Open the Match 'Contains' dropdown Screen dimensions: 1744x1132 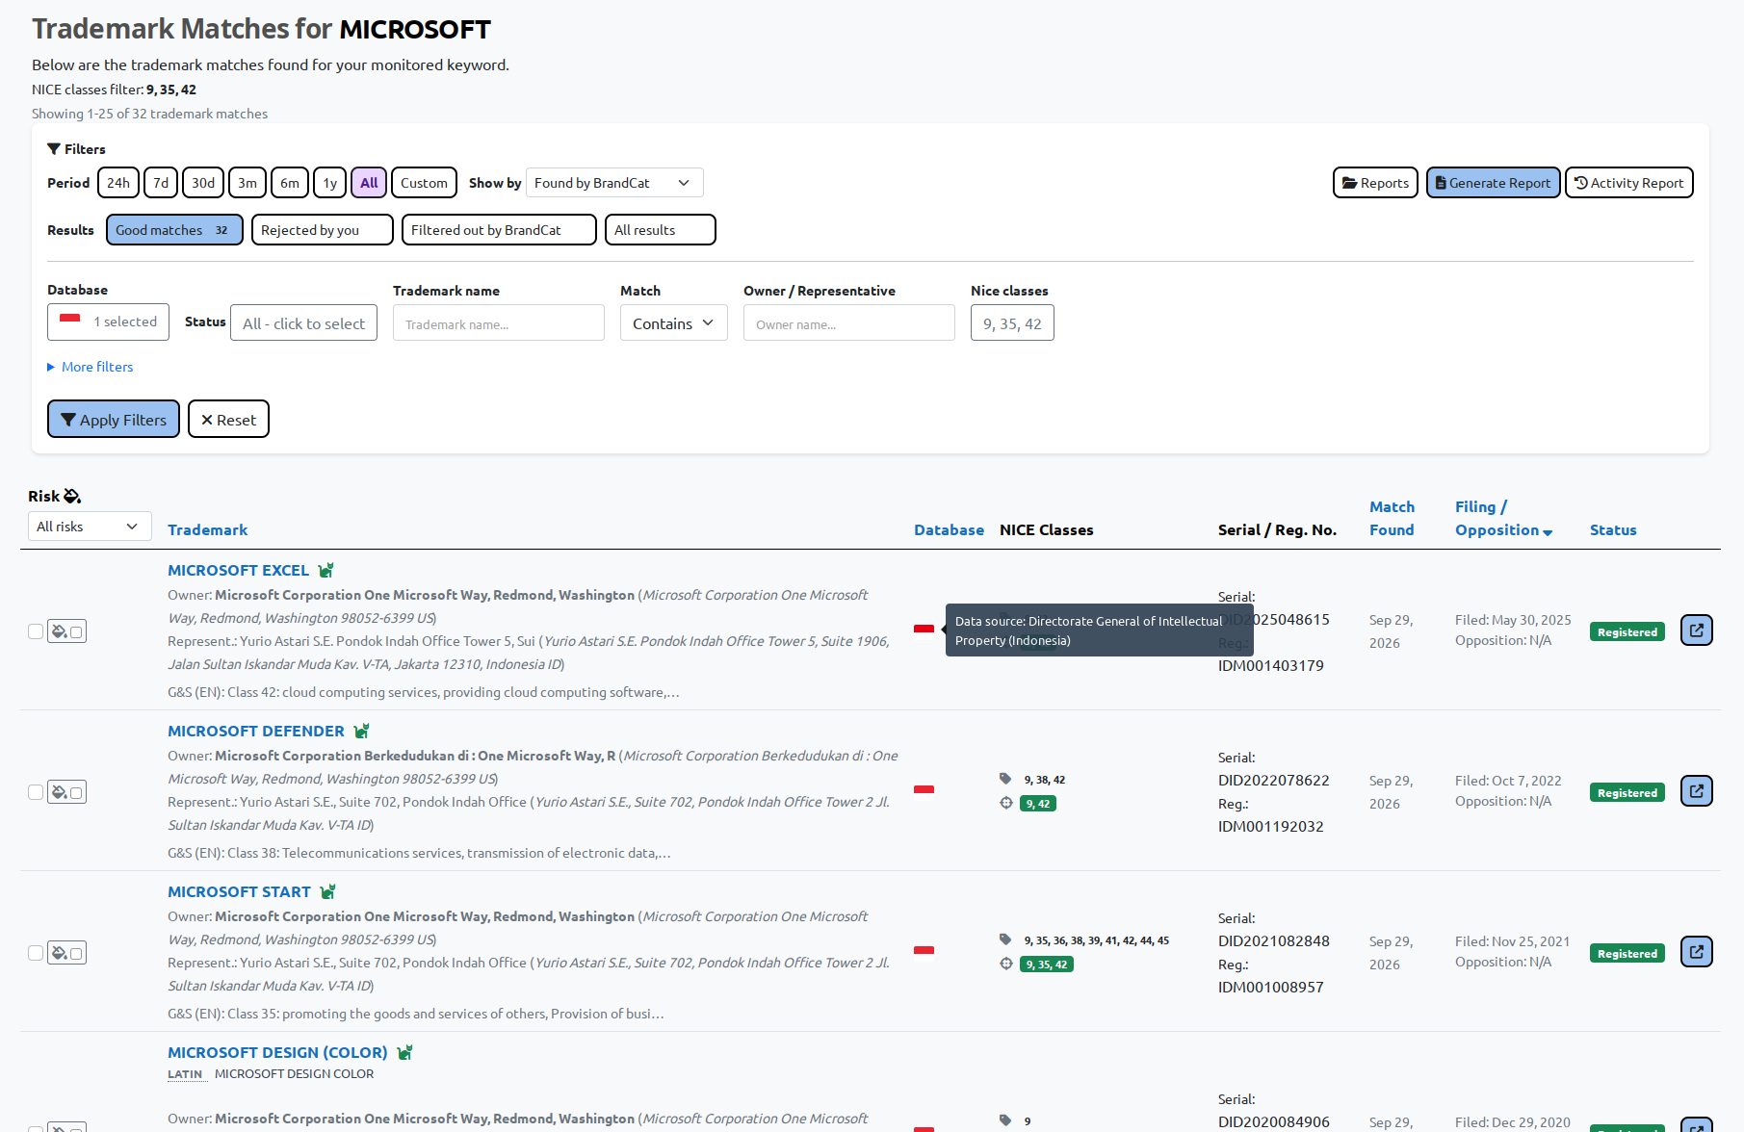[673, 323]
